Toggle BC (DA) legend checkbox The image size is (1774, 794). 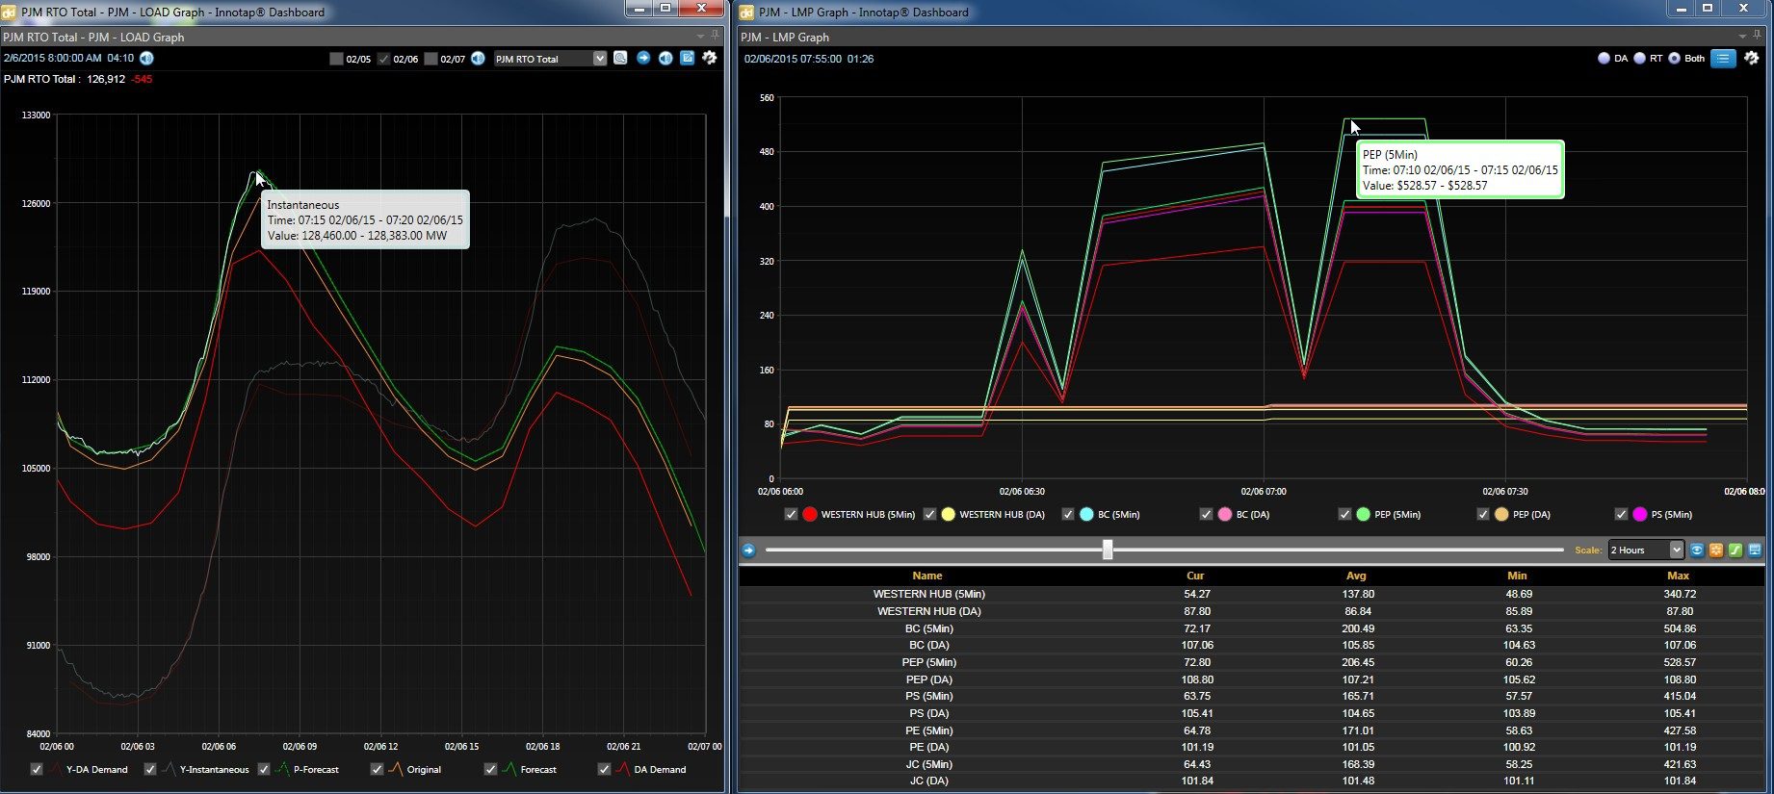(x=1206, y=514)
